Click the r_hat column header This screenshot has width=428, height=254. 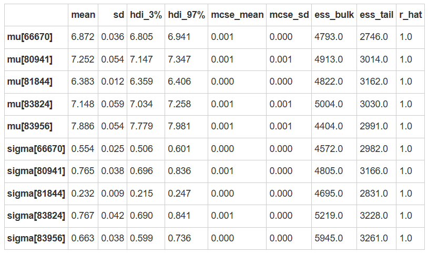point(411,15)
